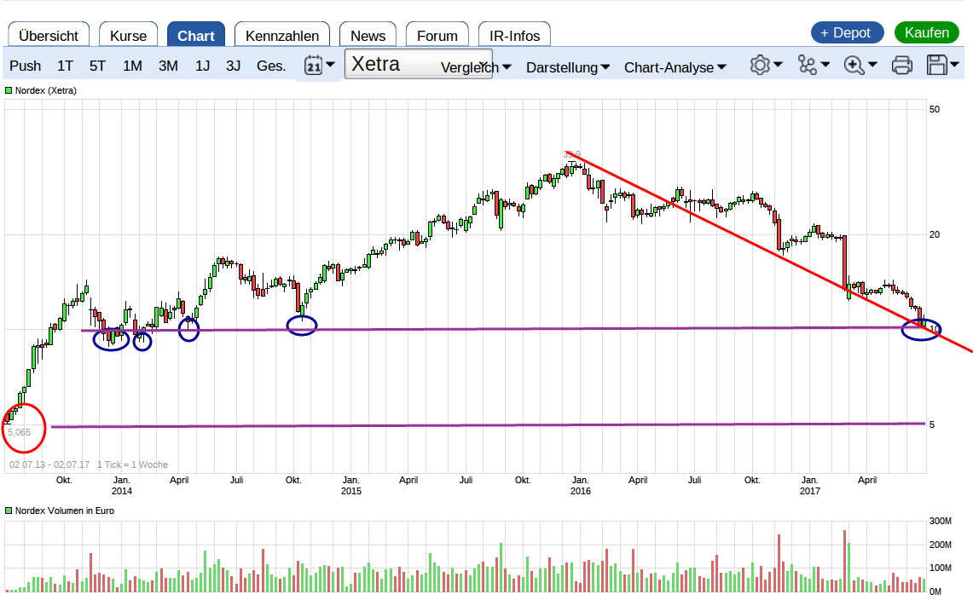973x600 pixels.
Task: Click the green Nordex (Xetra) legend swatch
Action: pos(9,89)
